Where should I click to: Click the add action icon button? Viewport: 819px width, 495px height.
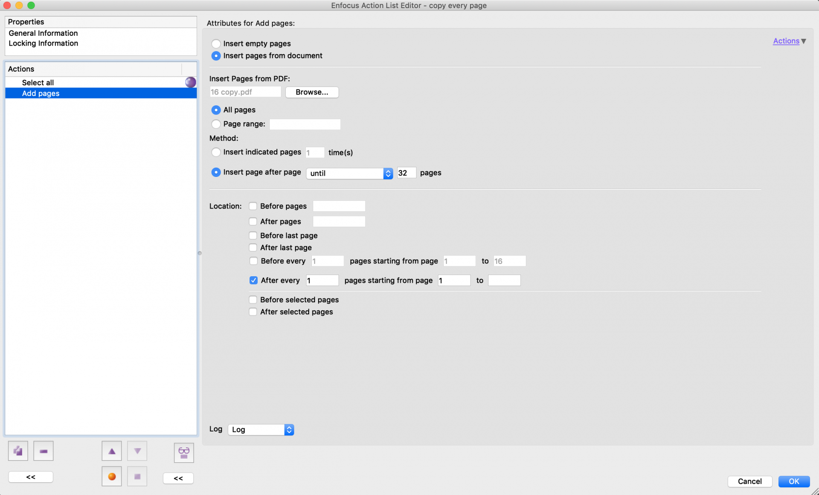pos(18,451)
